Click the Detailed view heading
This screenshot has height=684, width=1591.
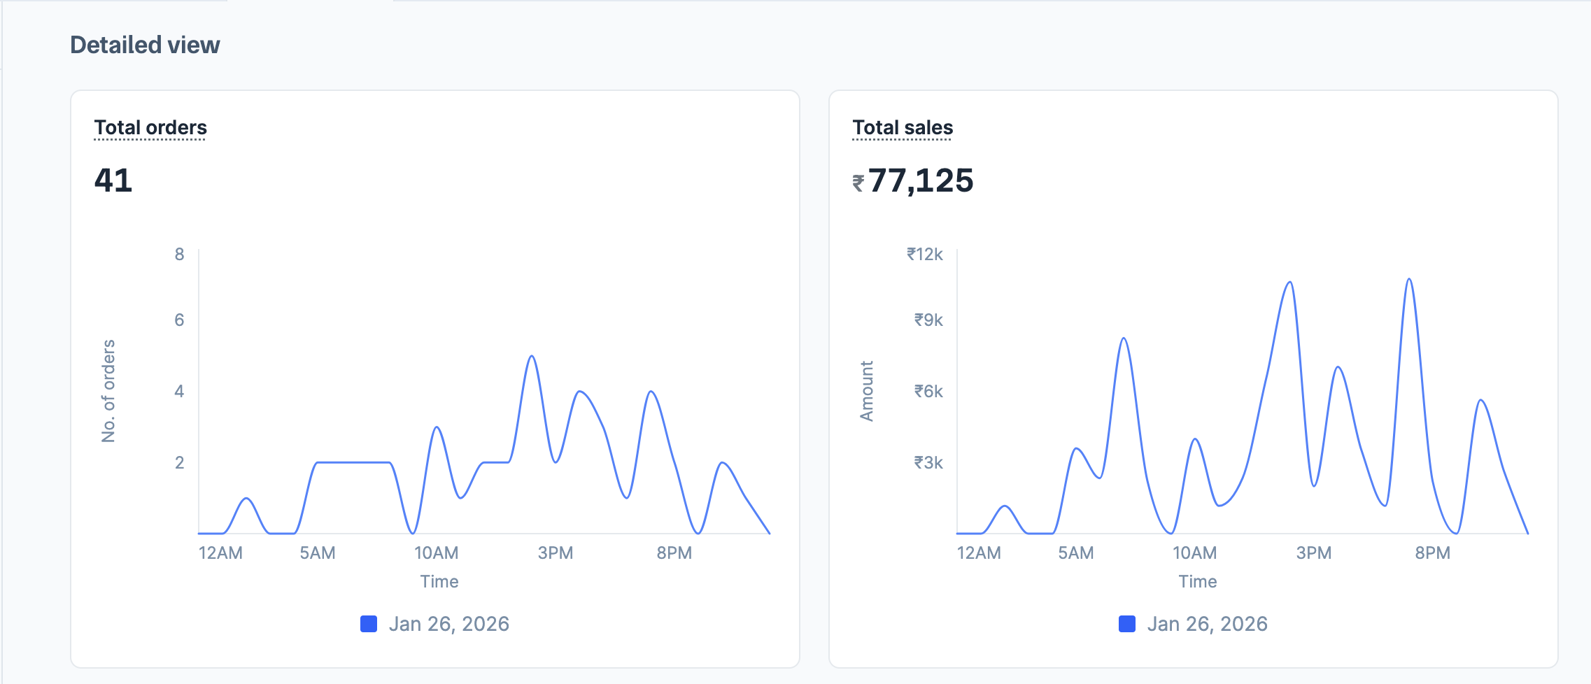click(145, 45)
